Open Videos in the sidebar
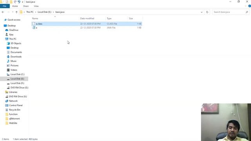 pos(14,70)
